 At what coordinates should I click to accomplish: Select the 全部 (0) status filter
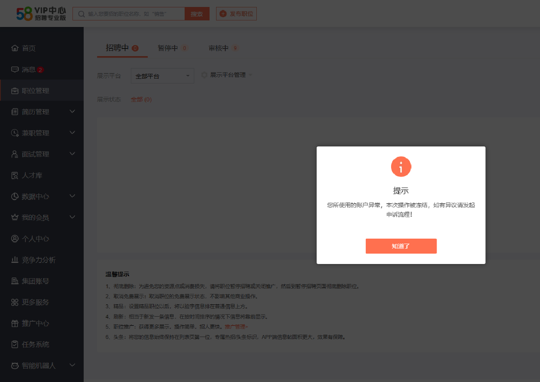(141, 99)
